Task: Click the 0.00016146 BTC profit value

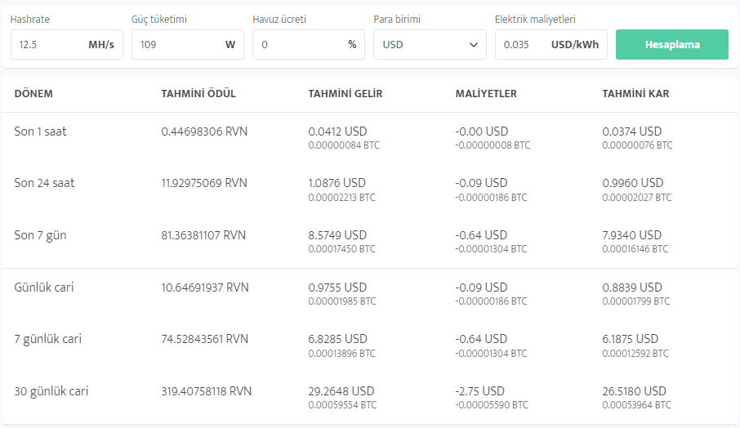Action: click(635, 249)
